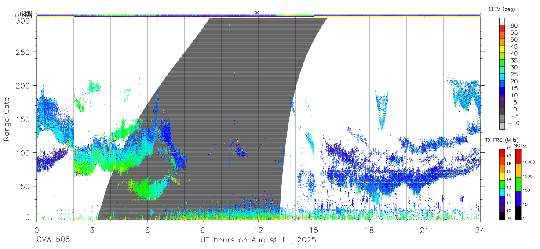Click the '18' hour label on x-axis
Image resolution: width=540 pixels, height=249 pixels.
tap(369, 230)
